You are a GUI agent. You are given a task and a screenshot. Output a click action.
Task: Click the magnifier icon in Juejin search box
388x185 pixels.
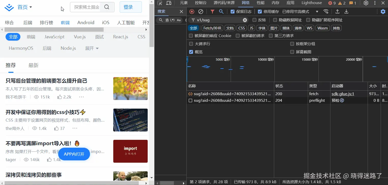pyautogui.click(x=107, y=7)
